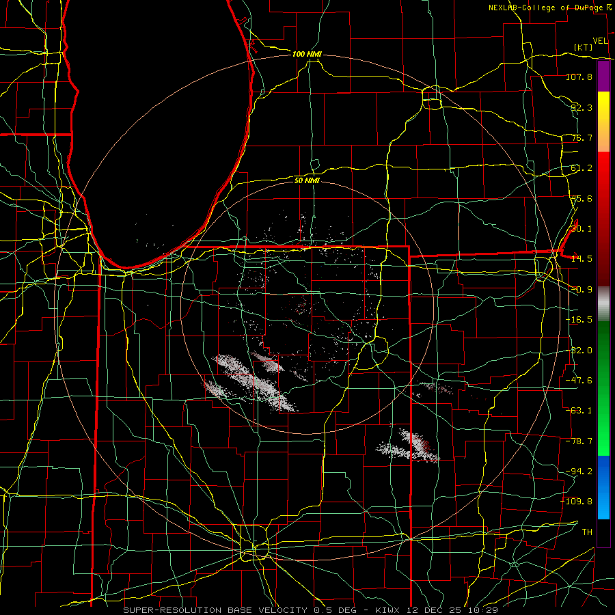The image size is (615, 615).
Task: Click the "100 NMI" range ring label
Action: click(307, 54)
